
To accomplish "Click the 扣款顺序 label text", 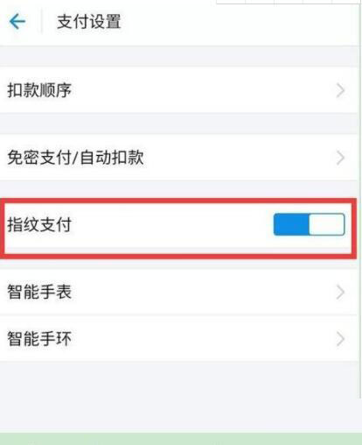I will (x=39, y=90).
